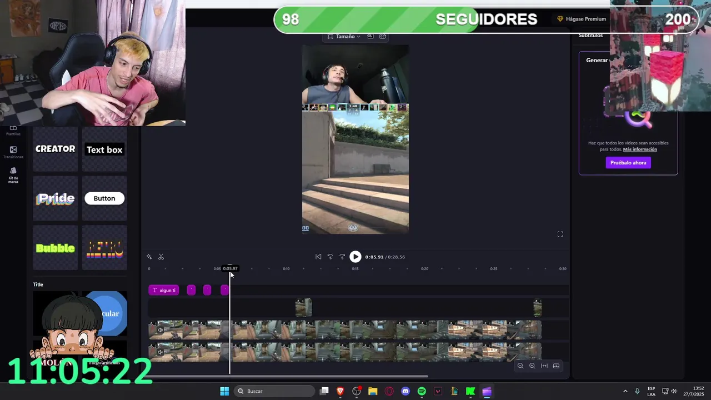711x400 pixels.
Task: Open the Plantillas sidebar panel
Action: (x=13, y=131)
